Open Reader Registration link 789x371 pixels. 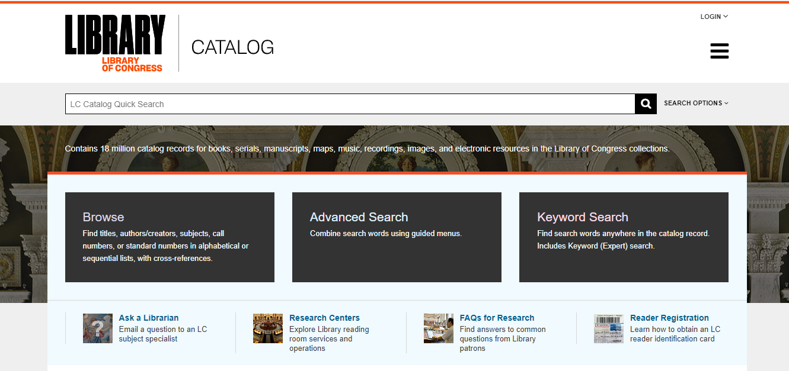tap(669, 318)
